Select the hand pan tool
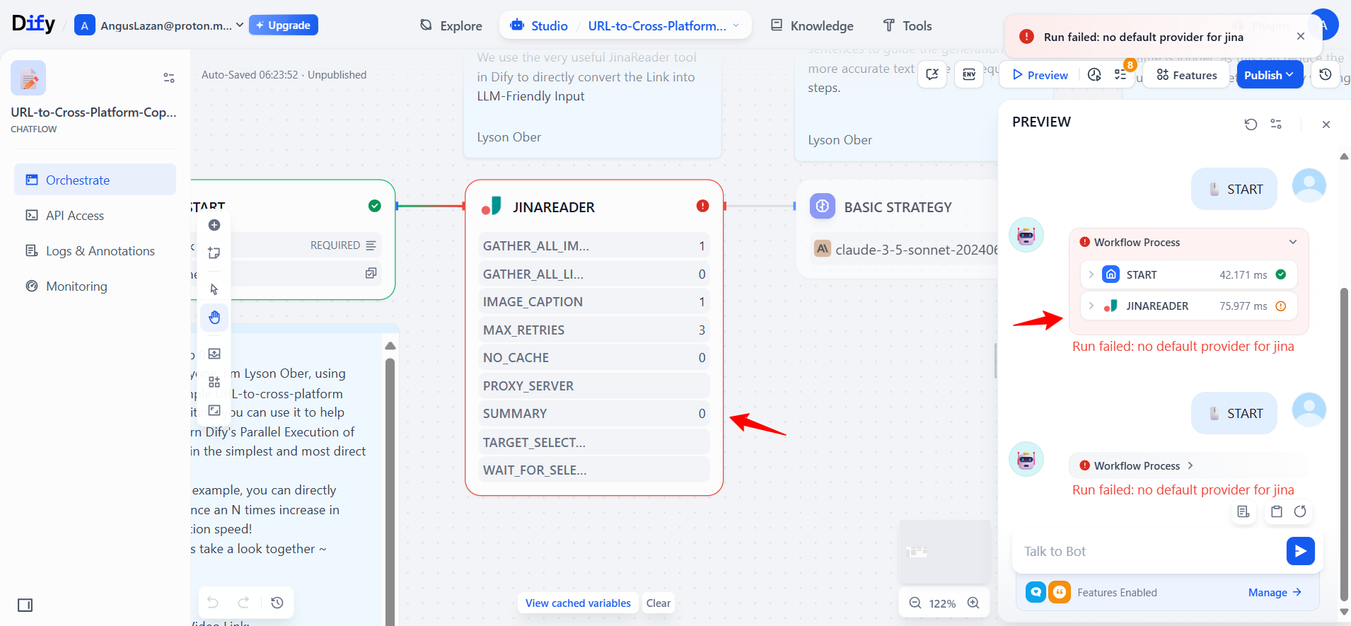 pyautogui.click(x=214, y=317)
